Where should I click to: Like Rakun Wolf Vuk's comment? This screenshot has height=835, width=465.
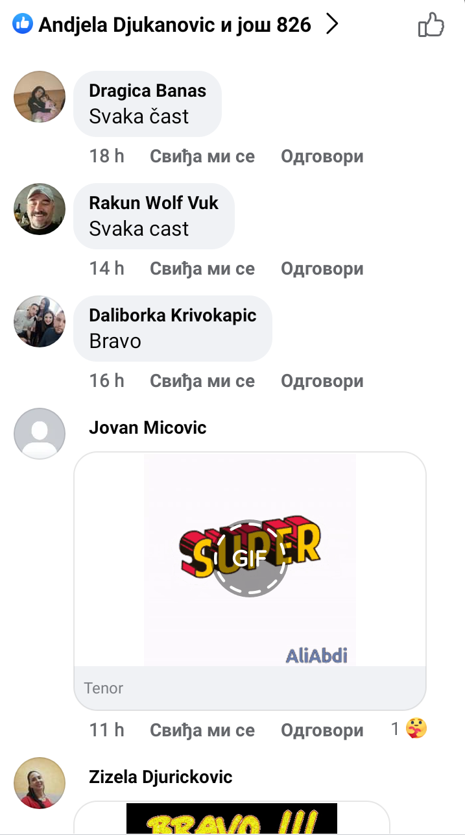[202, 269]
